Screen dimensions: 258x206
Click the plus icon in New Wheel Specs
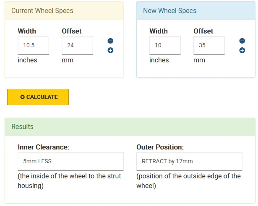(242, 50)
